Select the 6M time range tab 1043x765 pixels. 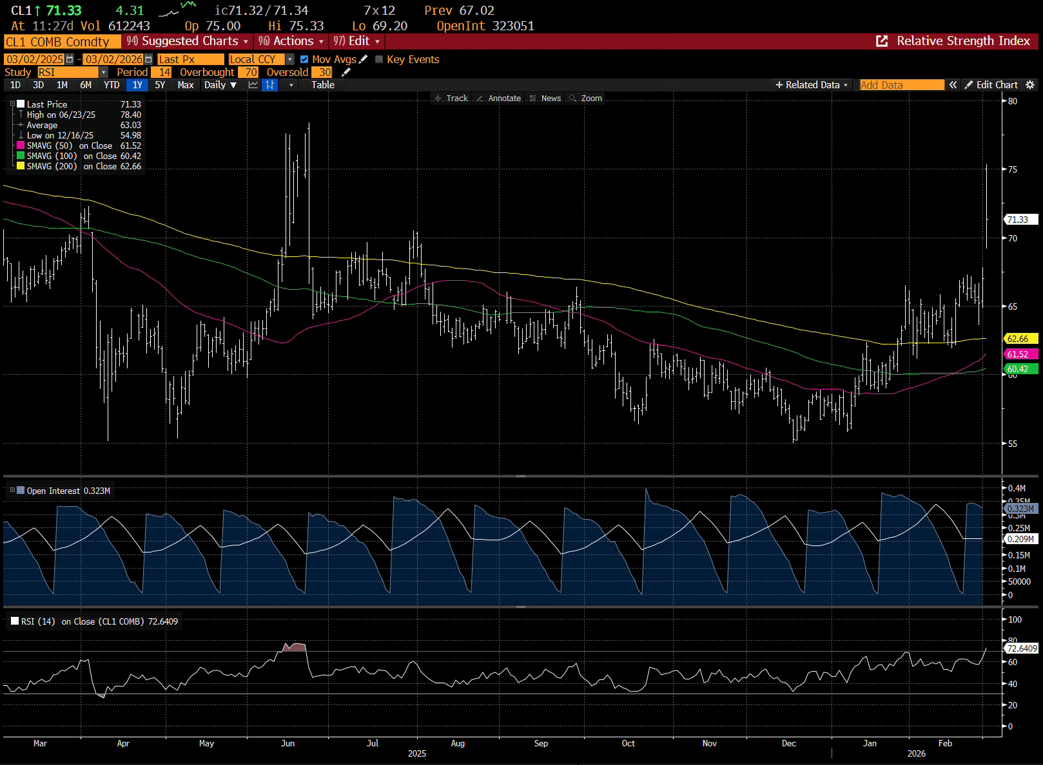pyautogui.click(x=86, y=85)
